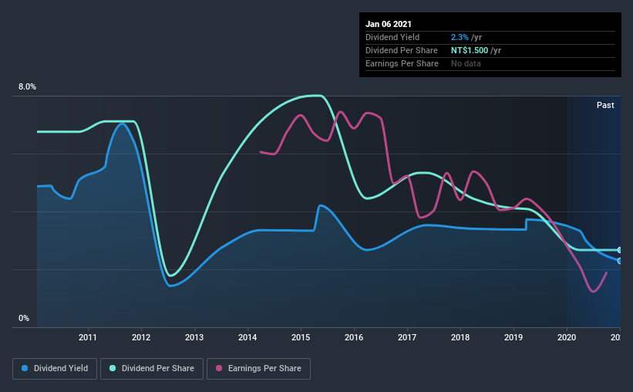633x392 pixels.
Task: Click the 2013 x-axis label
Action: [x=194, y=337]
